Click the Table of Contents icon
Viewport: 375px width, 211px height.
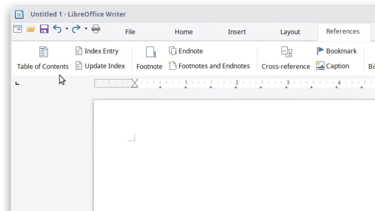pyautogui.click(x=43, y=52)
